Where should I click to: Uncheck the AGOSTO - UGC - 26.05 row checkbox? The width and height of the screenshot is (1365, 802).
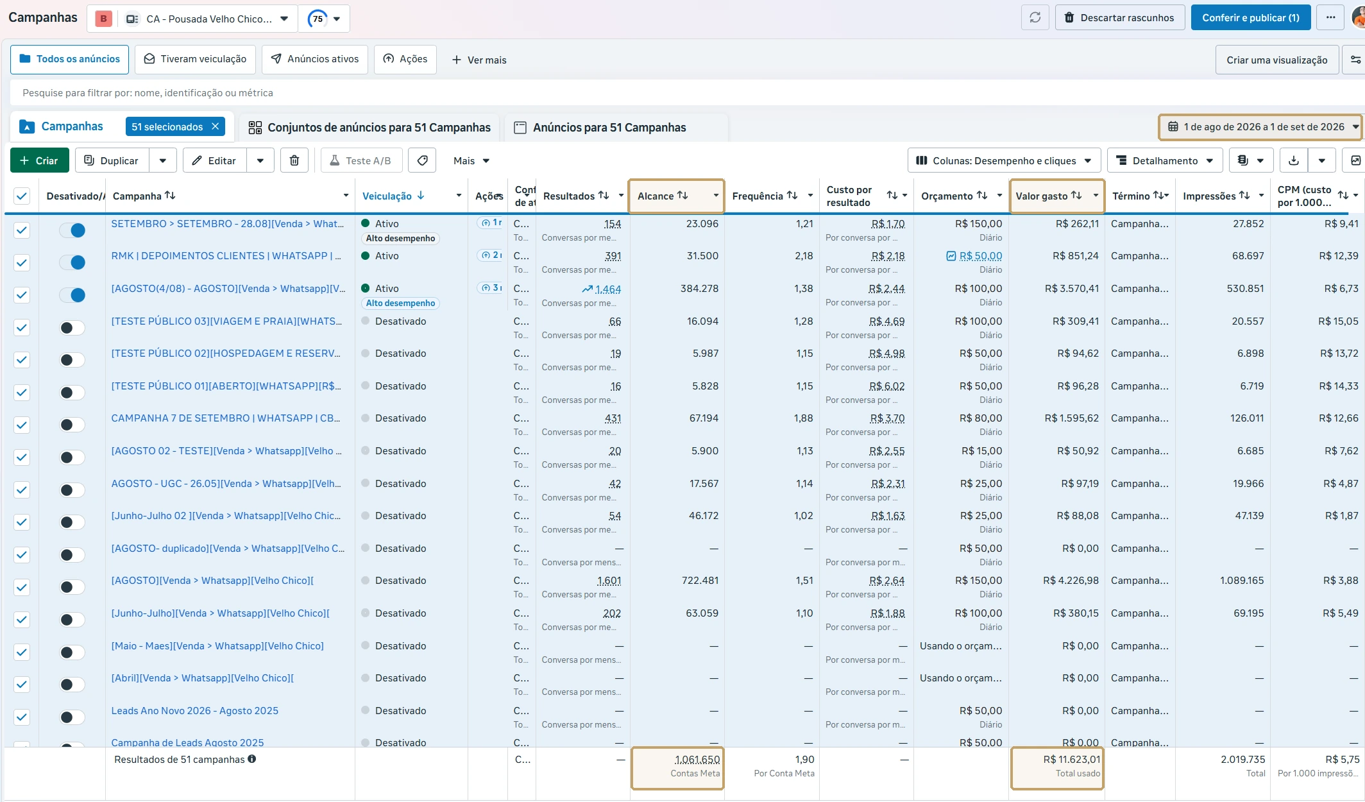tap(22, 490)
